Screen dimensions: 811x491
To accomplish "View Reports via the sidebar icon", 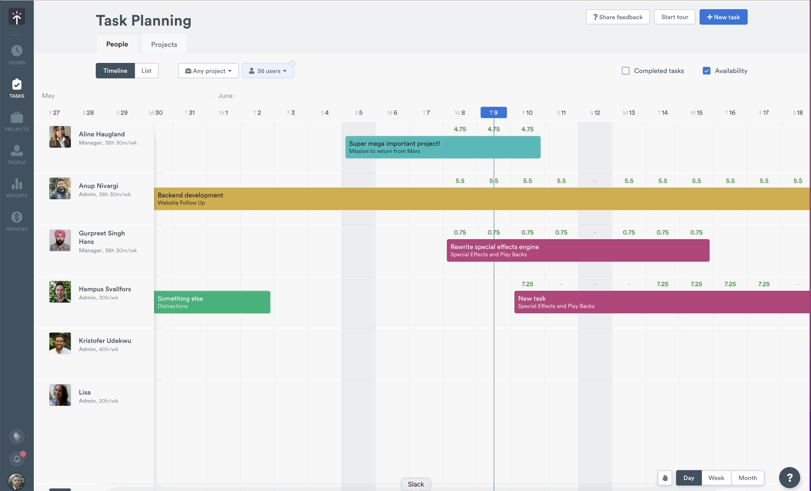I will tap(17, 186).
